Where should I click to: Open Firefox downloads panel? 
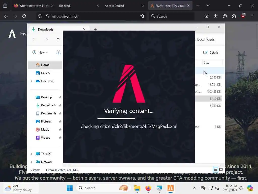pos(216,16)
